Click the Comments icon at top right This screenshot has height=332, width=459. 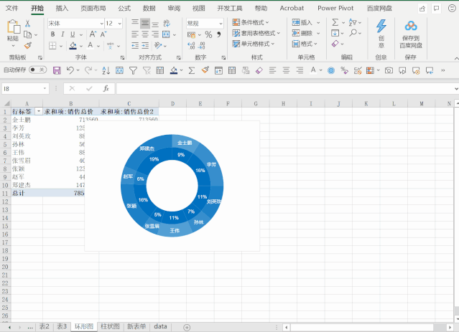(x=436, y=9)
